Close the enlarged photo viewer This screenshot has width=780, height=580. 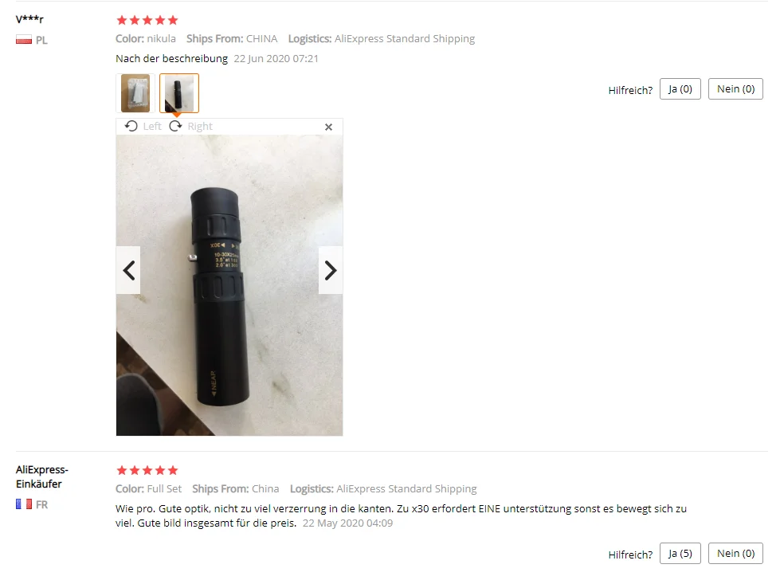pos(328,127)
